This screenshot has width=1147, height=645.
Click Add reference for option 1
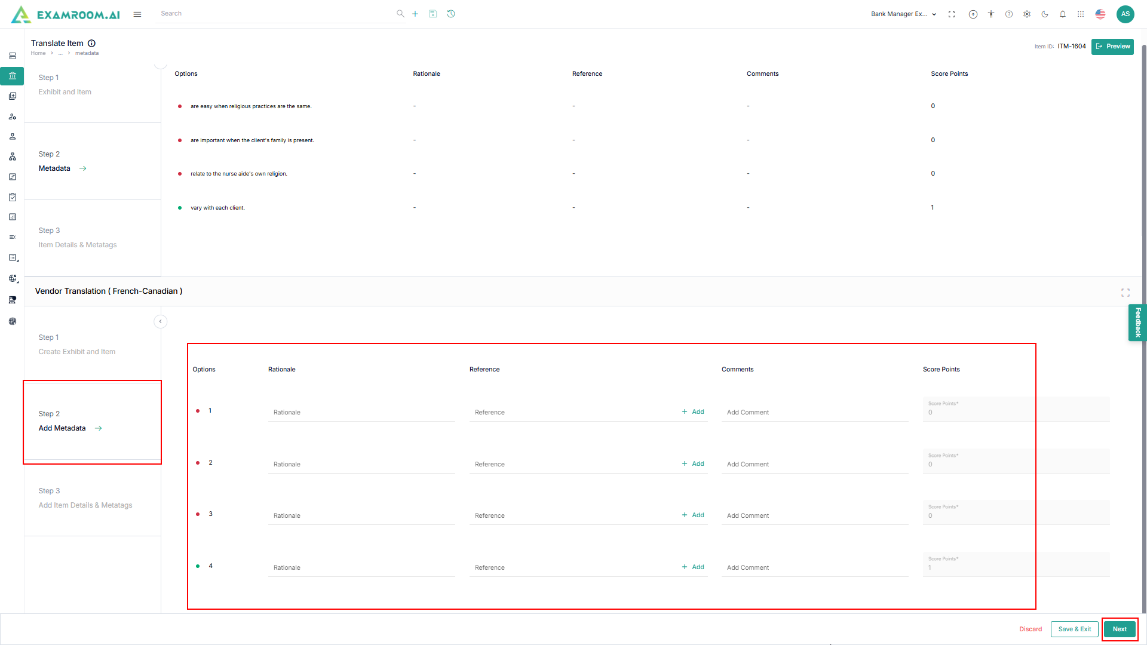(693, 411)
